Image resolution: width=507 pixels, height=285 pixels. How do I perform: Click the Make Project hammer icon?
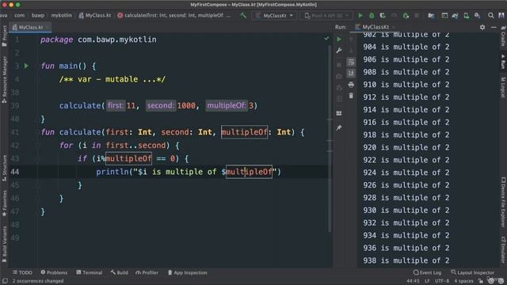[243, 15]
